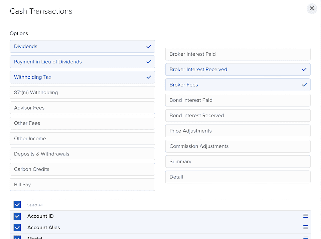Close the Cash Transactions dialog
The width and height of the screenshot is (321, 239).
pyautogui.click(x=312, y=9)
